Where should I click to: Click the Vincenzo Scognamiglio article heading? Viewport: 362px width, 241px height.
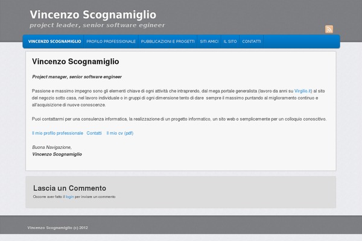pos(75,61)
